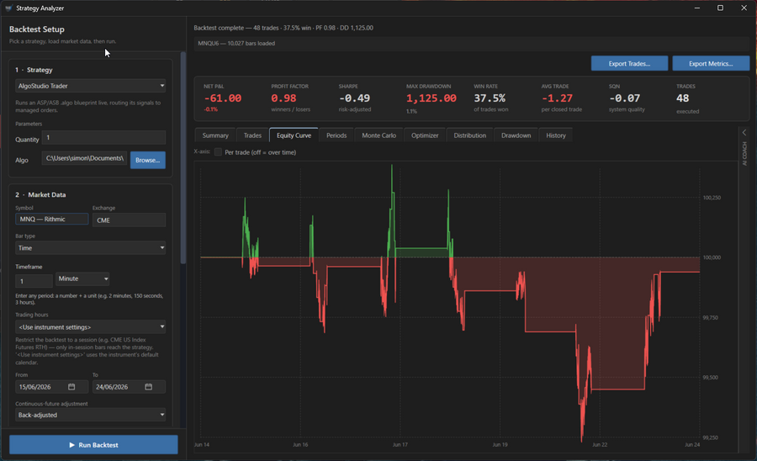
Task: Click the Export Trades button
Action: pyautogui.click(x=629, y=63)
